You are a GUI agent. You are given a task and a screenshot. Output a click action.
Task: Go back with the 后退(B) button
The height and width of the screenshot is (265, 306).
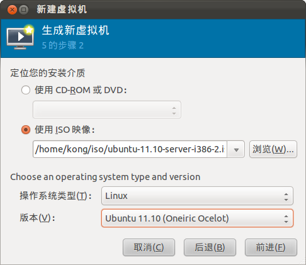pos(210,247)
